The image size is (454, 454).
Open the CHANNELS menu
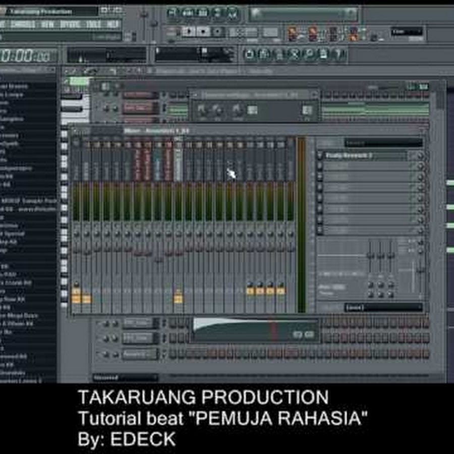click(x=23, y=24)
